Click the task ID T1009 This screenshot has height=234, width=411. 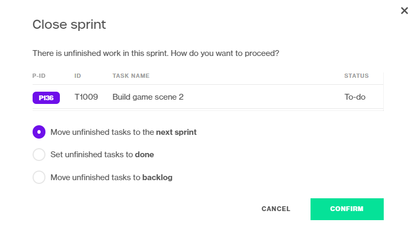tap(86, 97)
